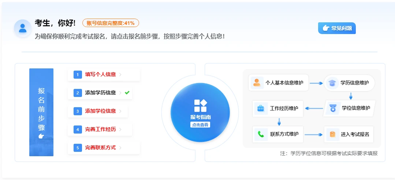Click the clipboard icon for 进入考试报名
The width and height of the screenshot is (395, 180).
pos(332,134)
